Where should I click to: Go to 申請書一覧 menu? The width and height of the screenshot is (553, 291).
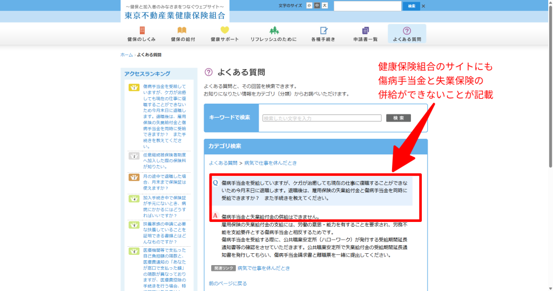tap(366, 39)
